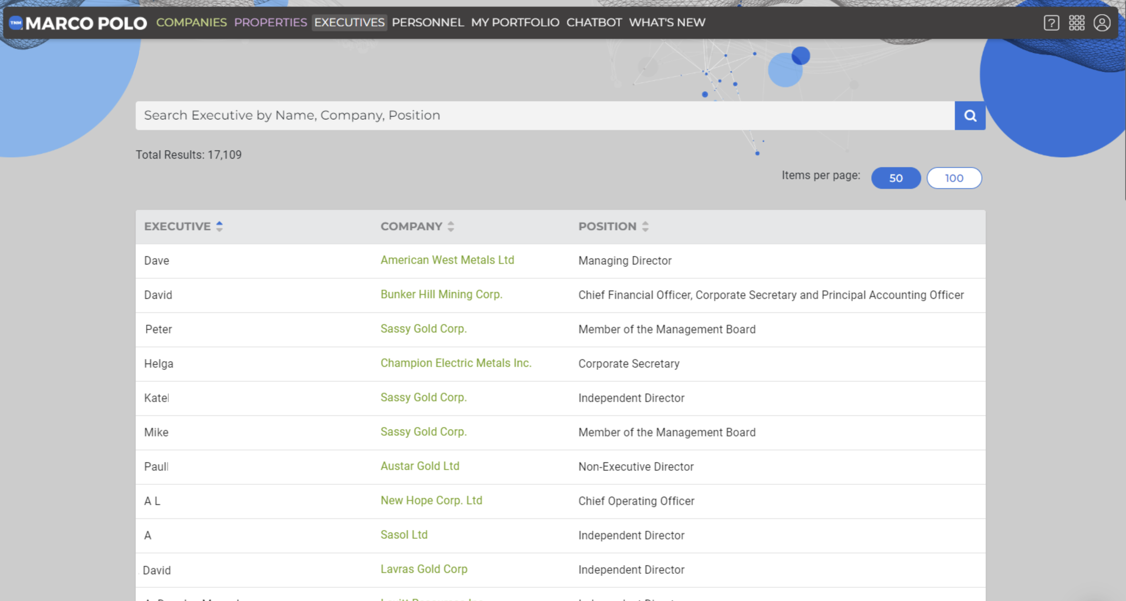Open the Personnel tab
1126x601 pixels.
pos(427,23)
